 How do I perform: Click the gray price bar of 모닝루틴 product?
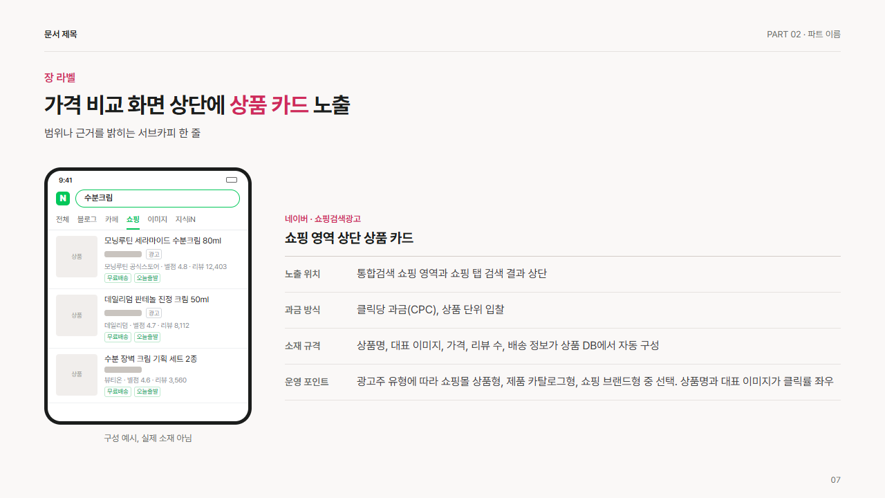(x=123, y=255)
